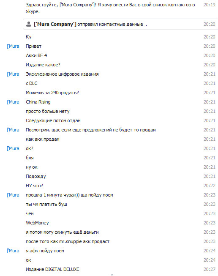Click the contact-details notification sent by Mura Company
This screenshot has width=218, height=276.
click(120, 24)
